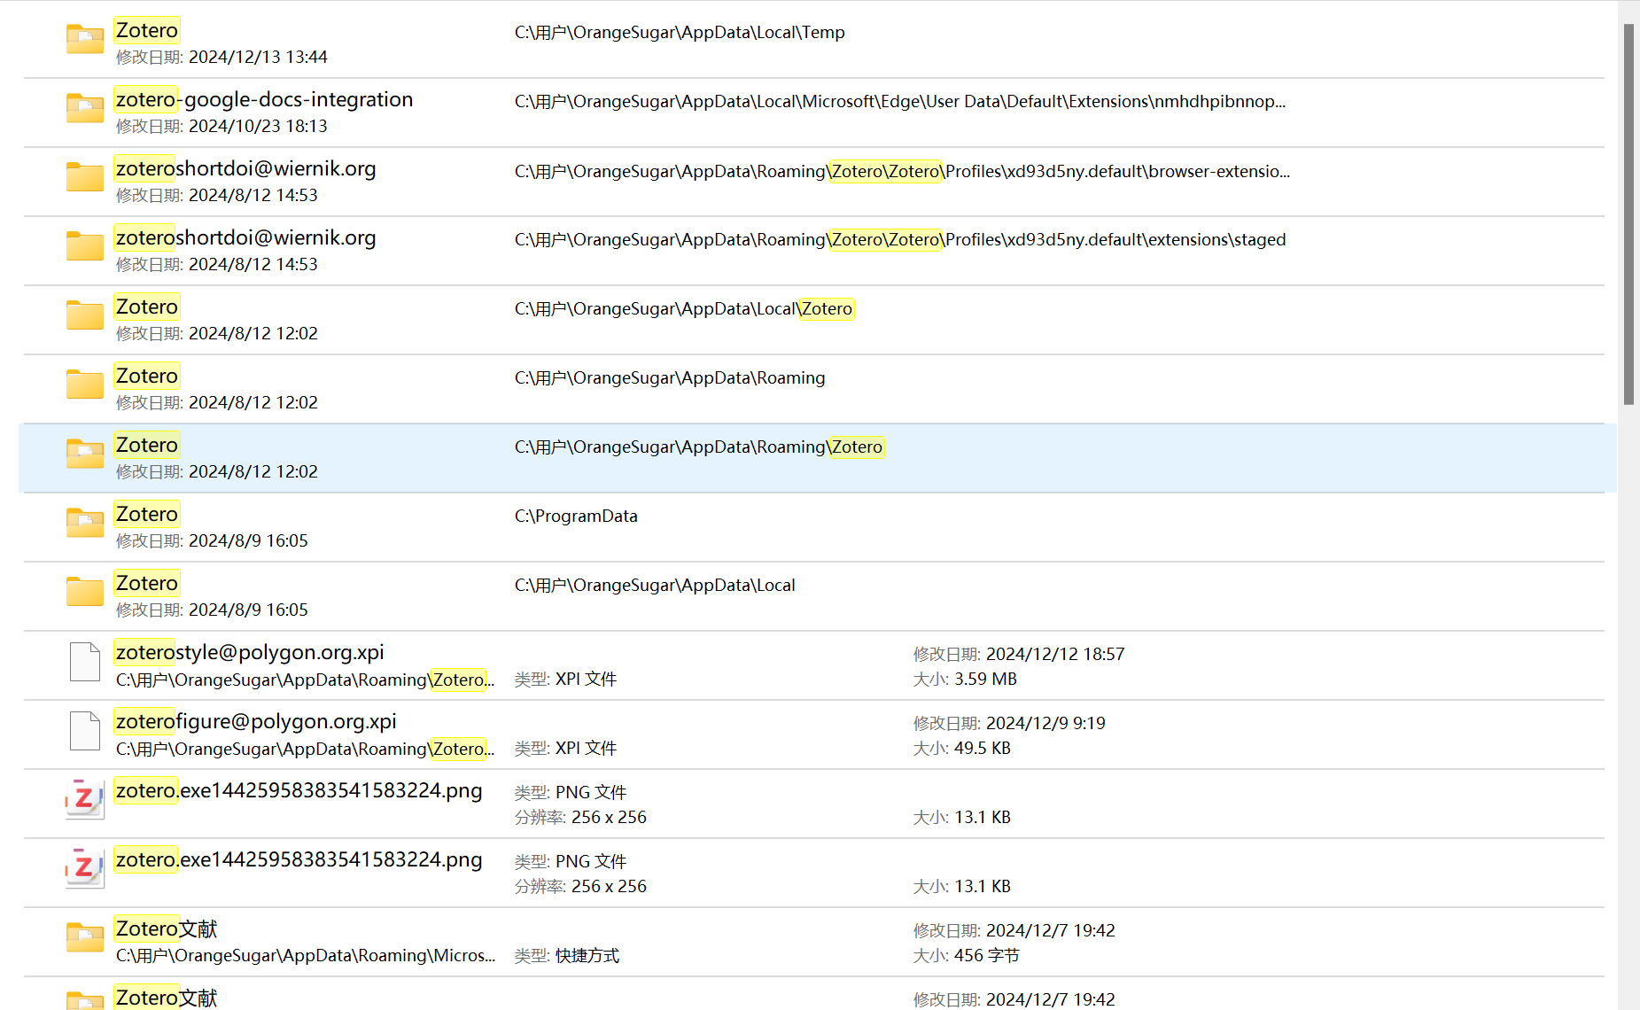
Task: Click shortcut icon of Zotero文献 with 456 字节
Action: tap(85, 937)
